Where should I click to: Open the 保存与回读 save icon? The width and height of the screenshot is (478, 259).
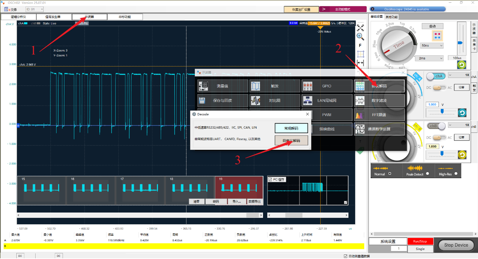tap(202, 101)
